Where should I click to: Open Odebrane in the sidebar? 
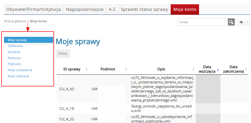click(15, 46)
